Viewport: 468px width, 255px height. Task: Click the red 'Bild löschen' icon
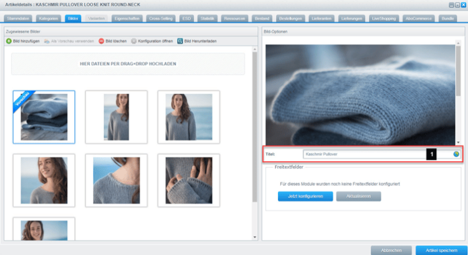point(102,41)
